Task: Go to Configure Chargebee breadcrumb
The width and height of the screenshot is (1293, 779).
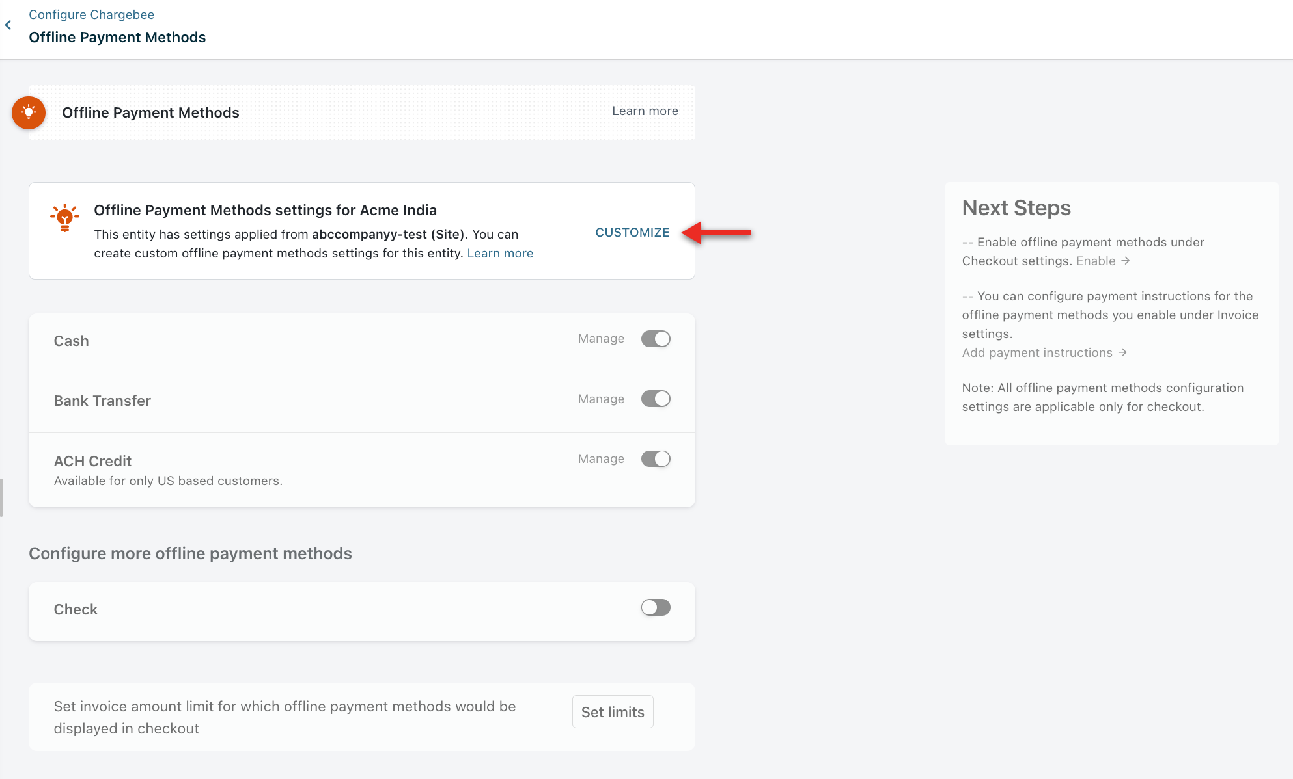Action: click(x=91, y=14)
